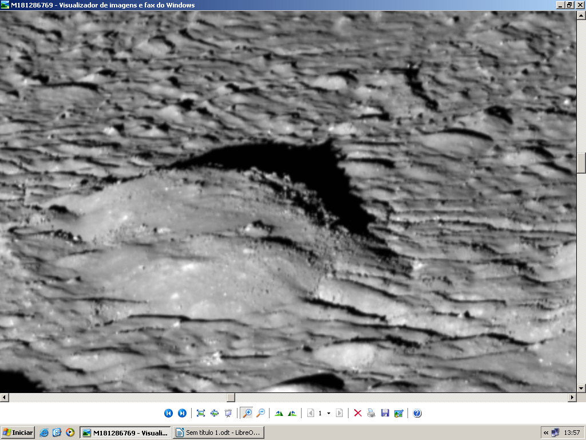This screenshot has width=586, height=440.
Task: Switch to Sem título 1.odt LibreOffice window
Action: tap(218, 433)
